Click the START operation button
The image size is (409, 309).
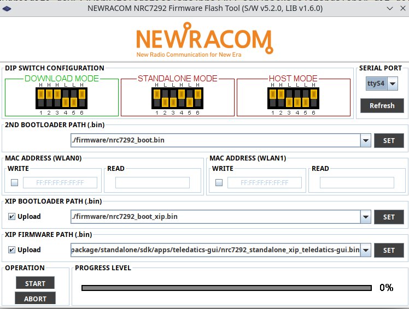tap(35, 283)
